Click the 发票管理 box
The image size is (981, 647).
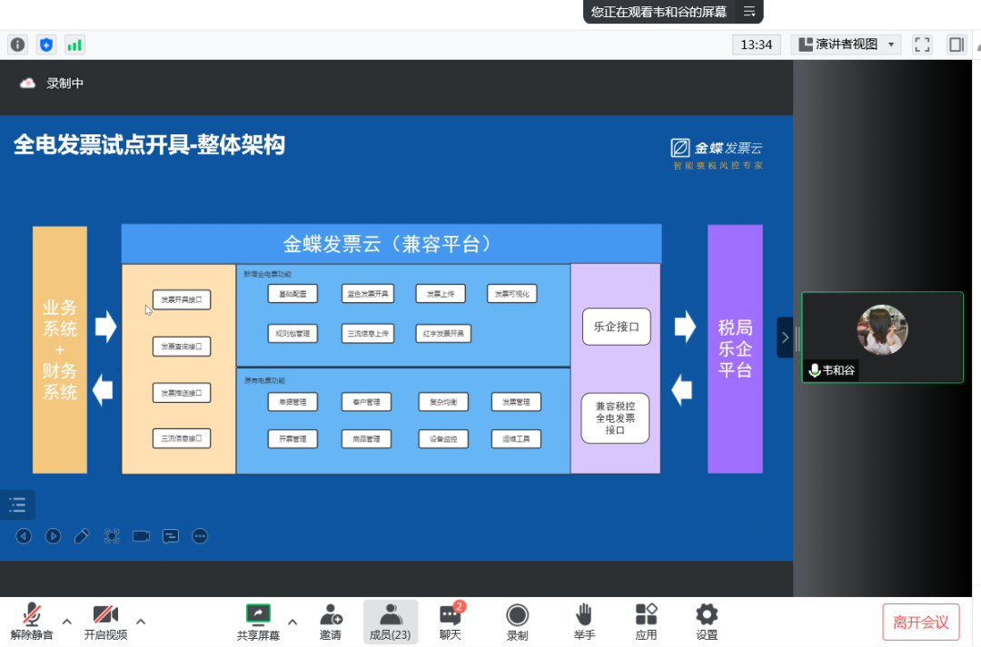516,402
